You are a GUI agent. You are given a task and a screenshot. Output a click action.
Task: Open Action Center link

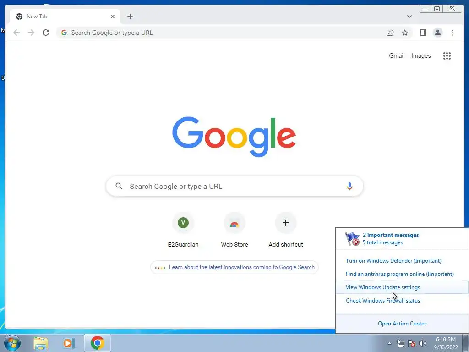402,324
